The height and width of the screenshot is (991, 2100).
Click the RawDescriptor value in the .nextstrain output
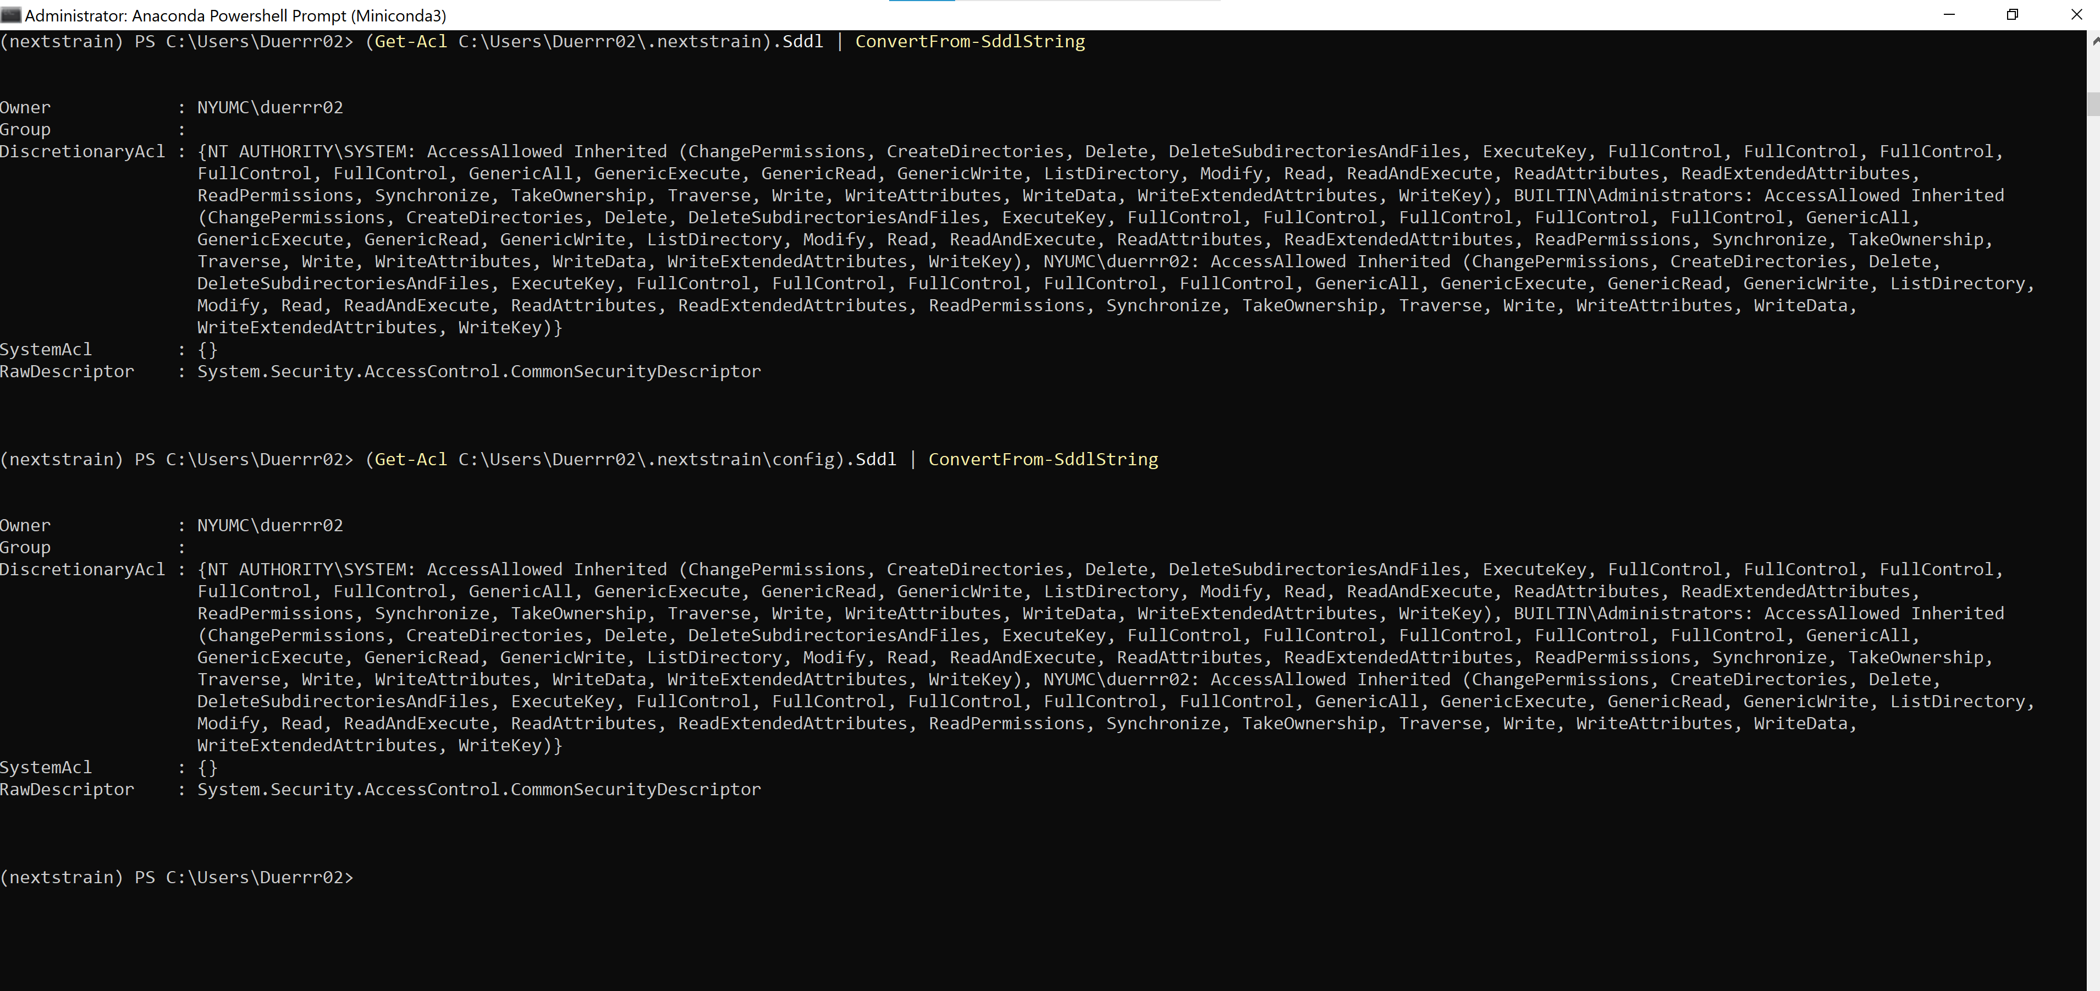pyautogui.click(x=479, y=372)
